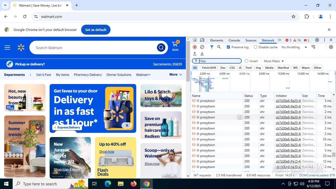Open the issues count badge
Image resolution: width=336 pixels, height=189 pixels.
[x=306, y=40]
